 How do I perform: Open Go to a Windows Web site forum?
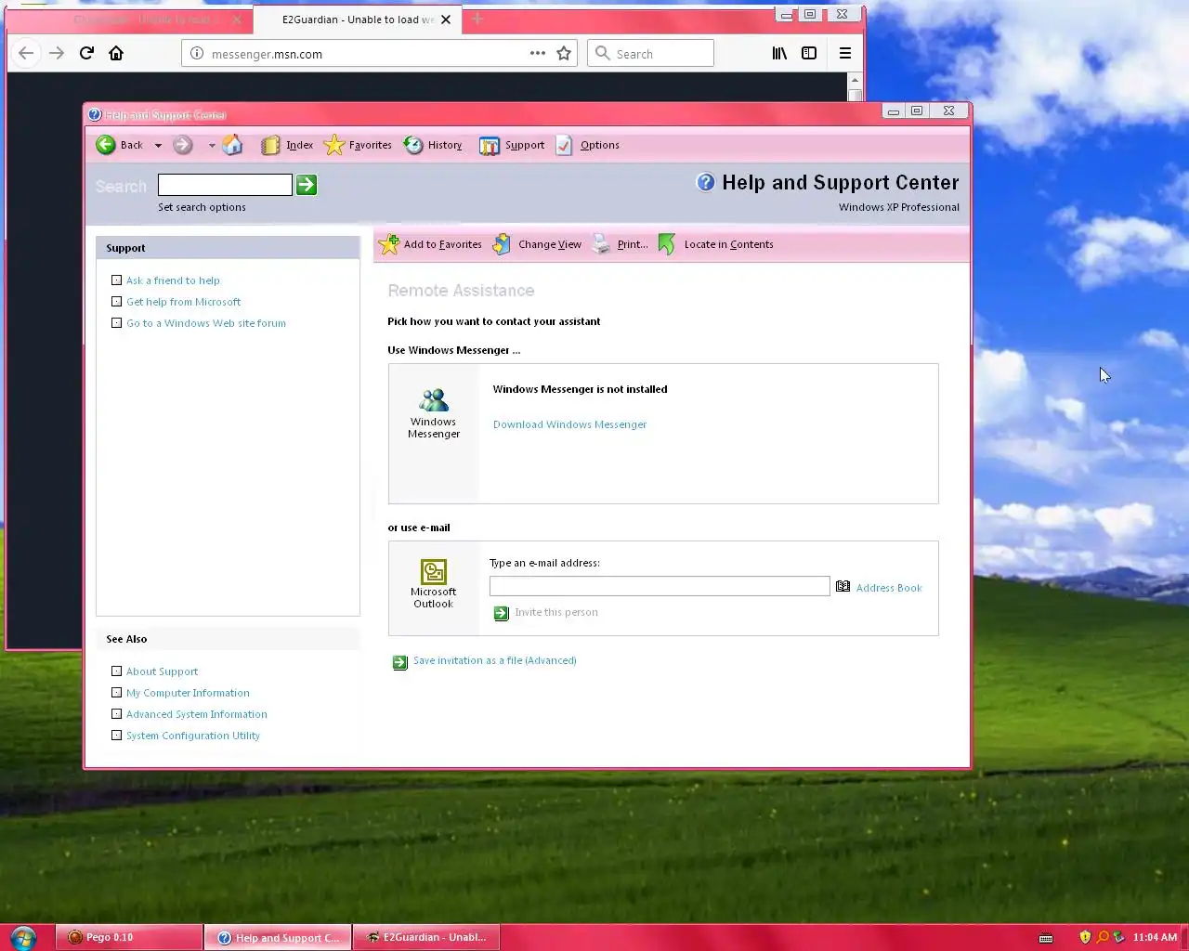click(x=206, y=323)
